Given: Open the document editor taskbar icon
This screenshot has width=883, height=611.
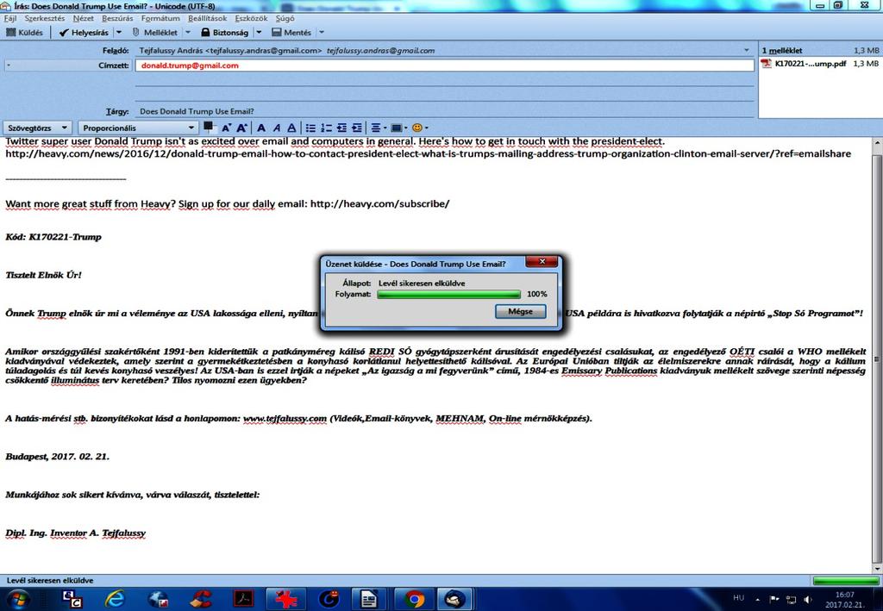Looking at the screenshot, I should click(x=370, y=599).
